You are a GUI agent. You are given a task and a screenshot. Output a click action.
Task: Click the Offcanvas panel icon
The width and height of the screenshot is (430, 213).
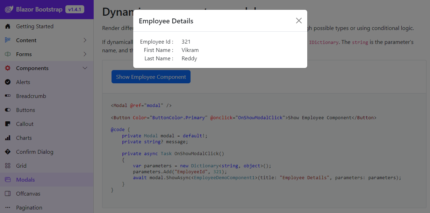pos(8,193)
